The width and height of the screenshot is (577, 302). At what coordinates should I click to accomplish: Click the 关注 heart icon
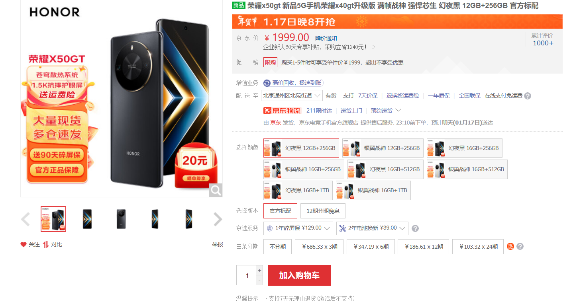coord(24,245)
